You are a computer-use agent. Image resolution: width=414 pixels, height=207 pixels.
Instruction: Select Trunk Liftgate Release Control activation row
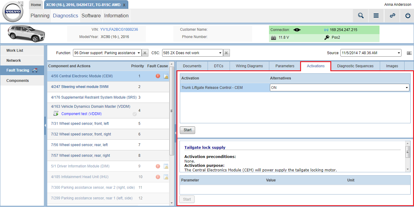click(295, 88)
